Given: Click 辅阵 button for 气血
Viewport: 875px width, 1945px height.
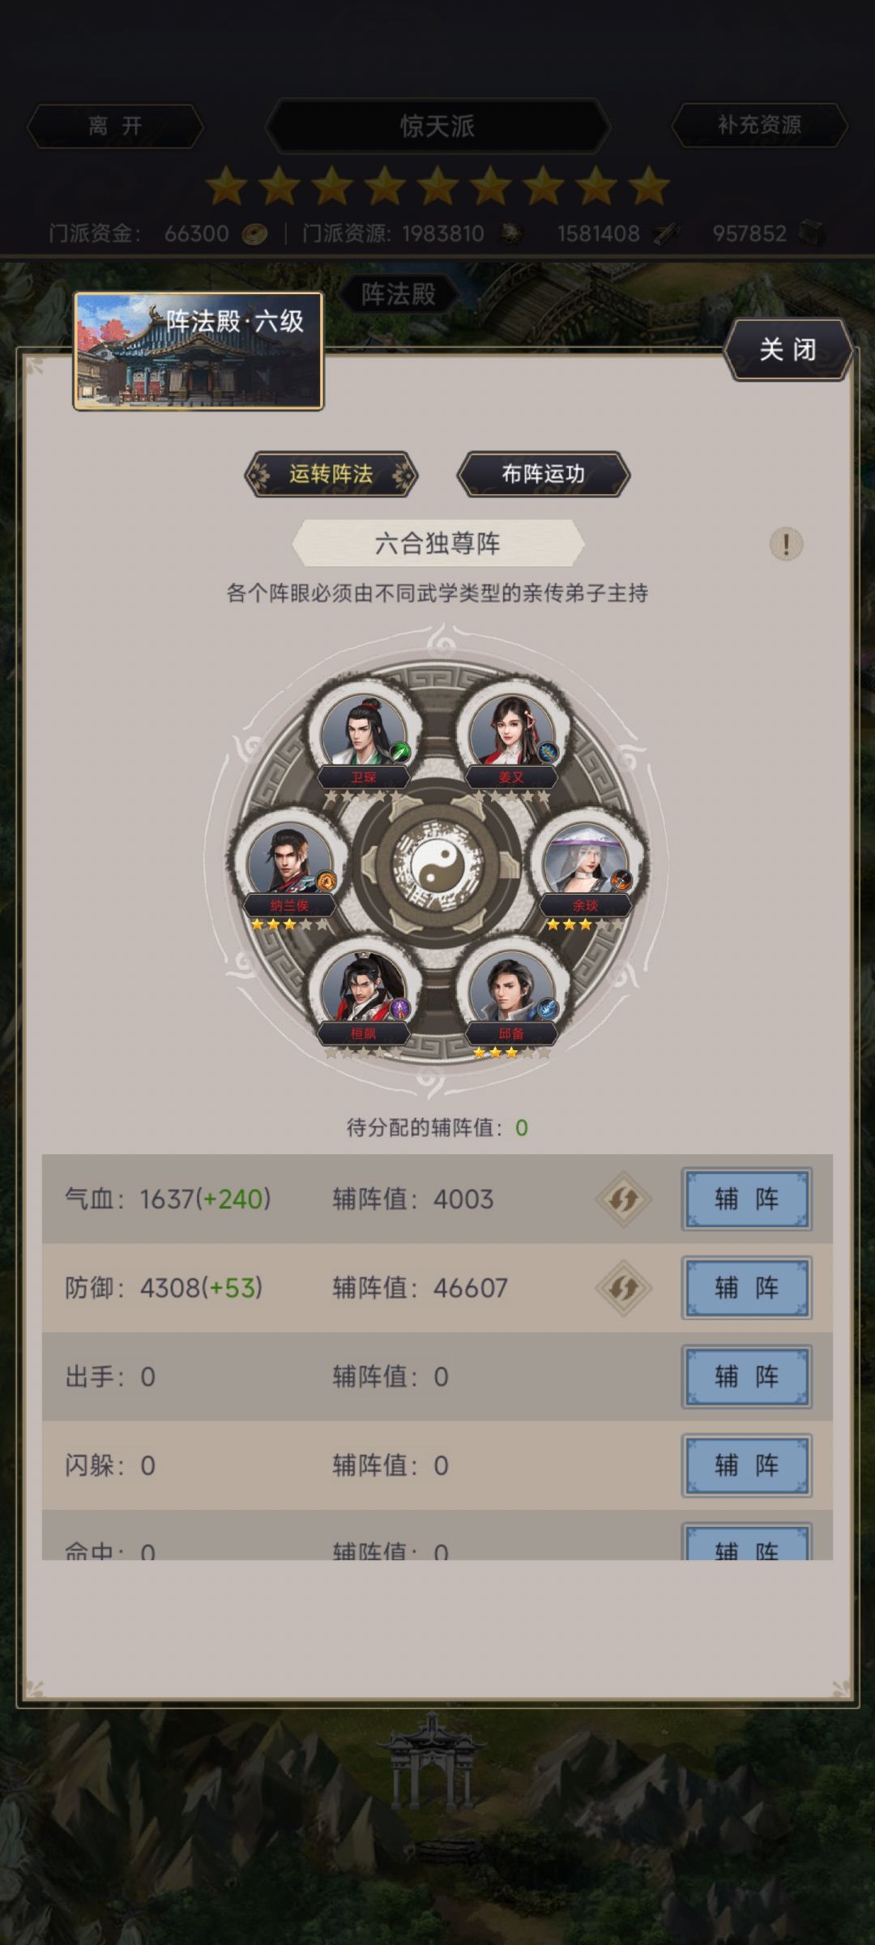Looking at the screenshot, I should tap(746, 1199).
